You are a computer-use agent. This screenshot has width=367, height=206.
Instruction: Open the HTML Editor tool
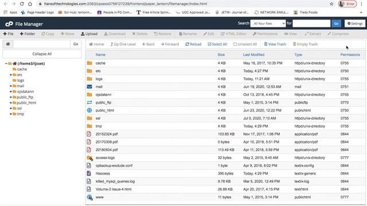(x=233, y=34)
